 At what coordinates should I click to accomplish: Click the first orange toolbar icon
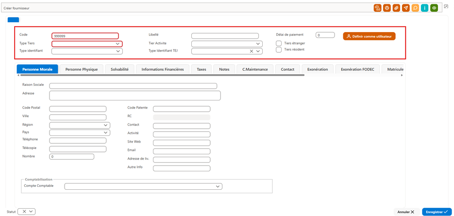point(377,8)
